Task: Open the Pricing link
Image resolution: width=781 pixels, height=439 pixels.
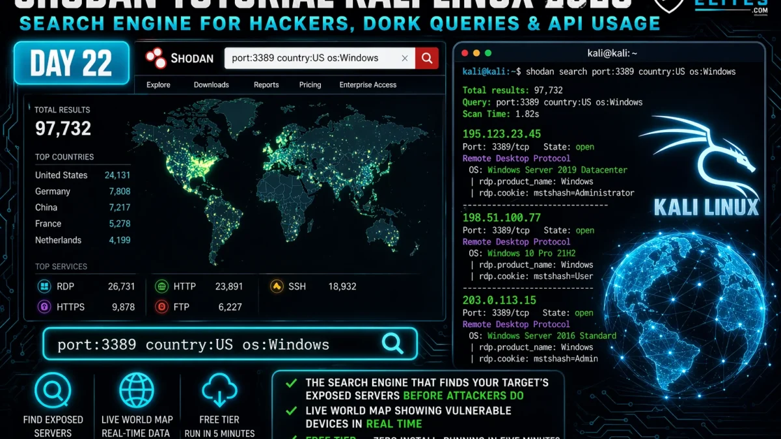Action: point(310,85)
